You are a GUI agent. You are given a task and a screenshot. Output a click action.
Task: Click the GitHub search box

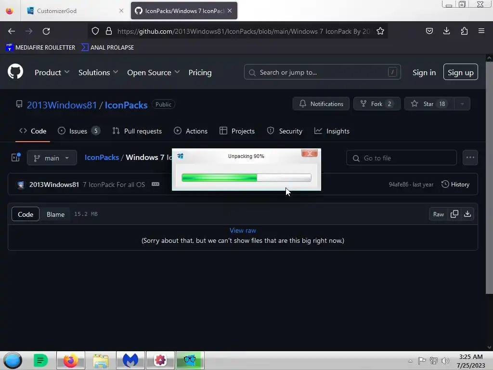(322, 72)
